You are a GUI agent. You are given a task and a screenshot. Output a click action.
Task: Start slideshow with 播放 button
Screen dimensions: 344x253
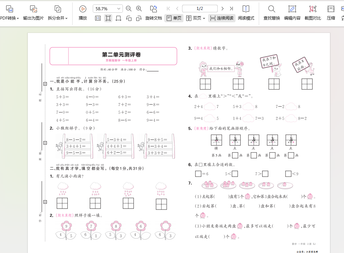point(83,13)
